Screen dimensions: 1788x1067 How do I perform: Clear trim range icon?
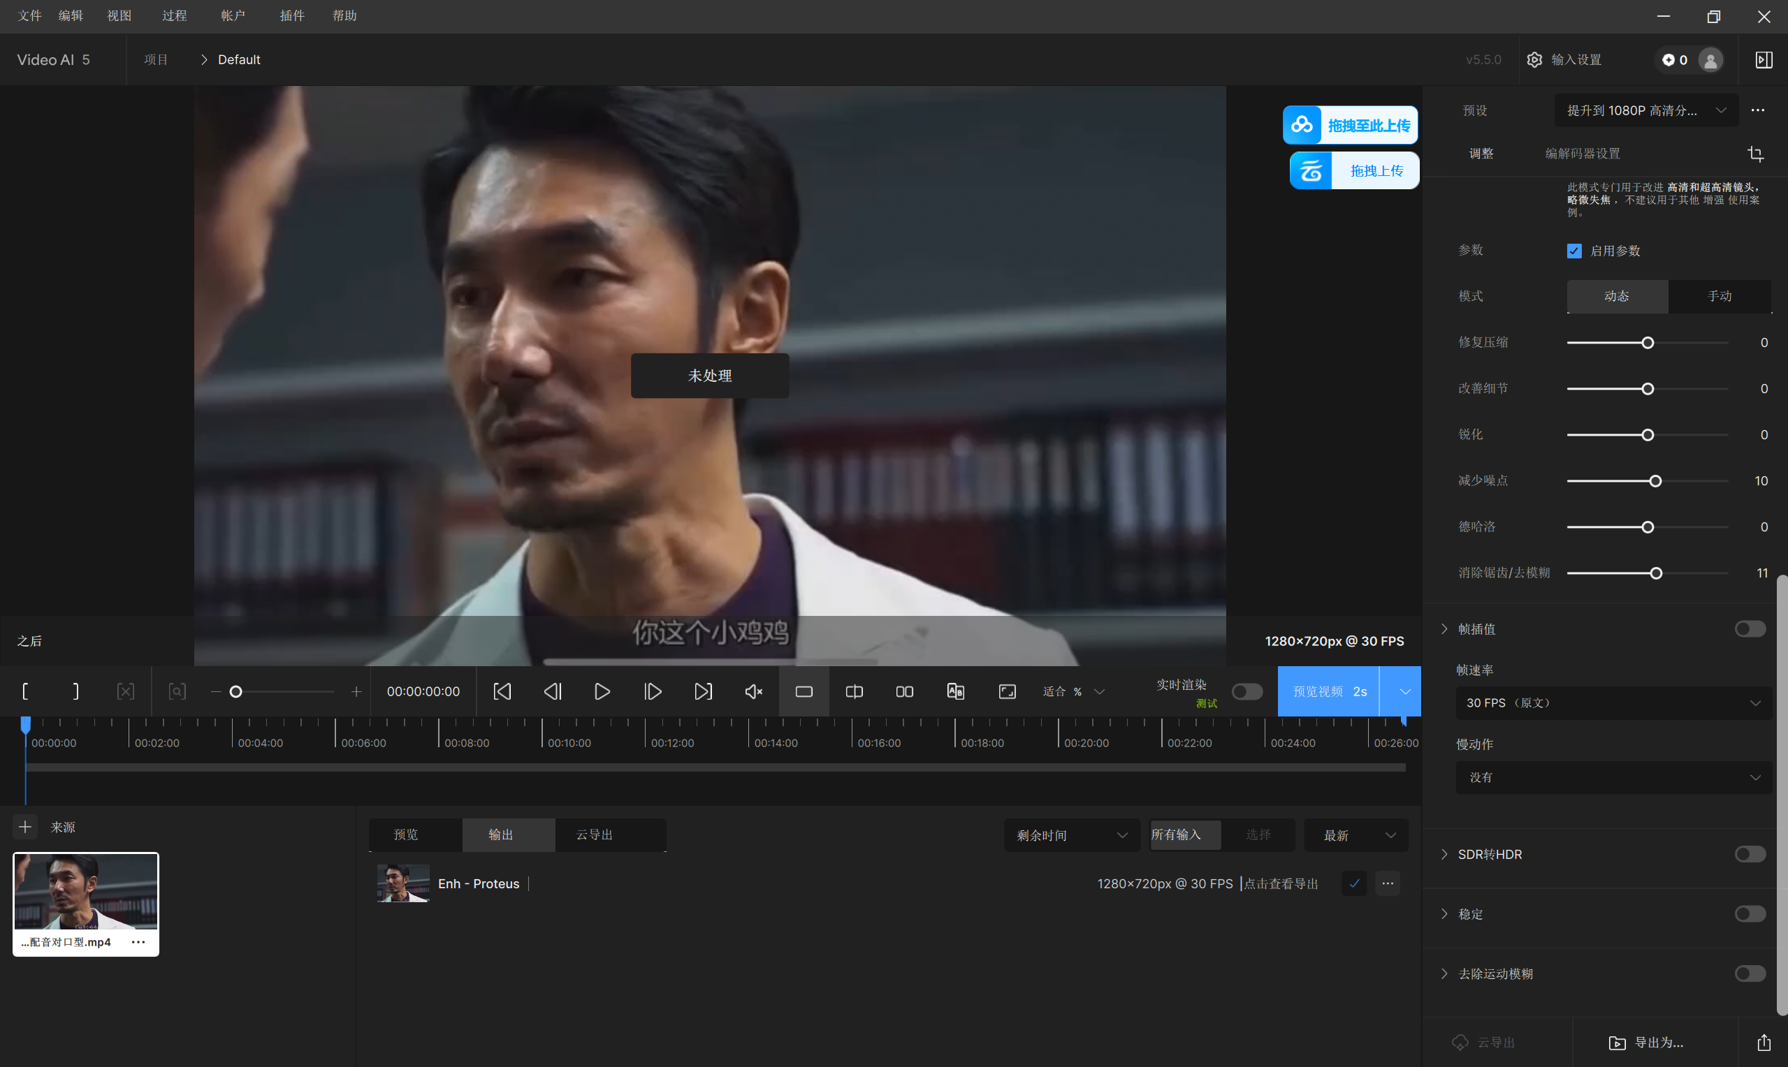(x=126, y=691)
